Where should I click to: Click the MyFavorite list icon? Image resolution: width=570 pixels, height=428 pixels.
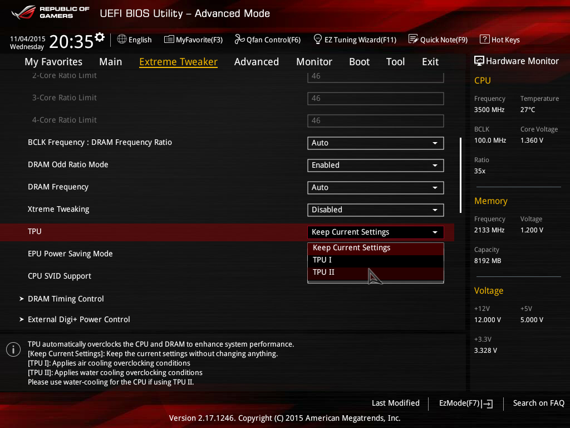tap(169, 40)
